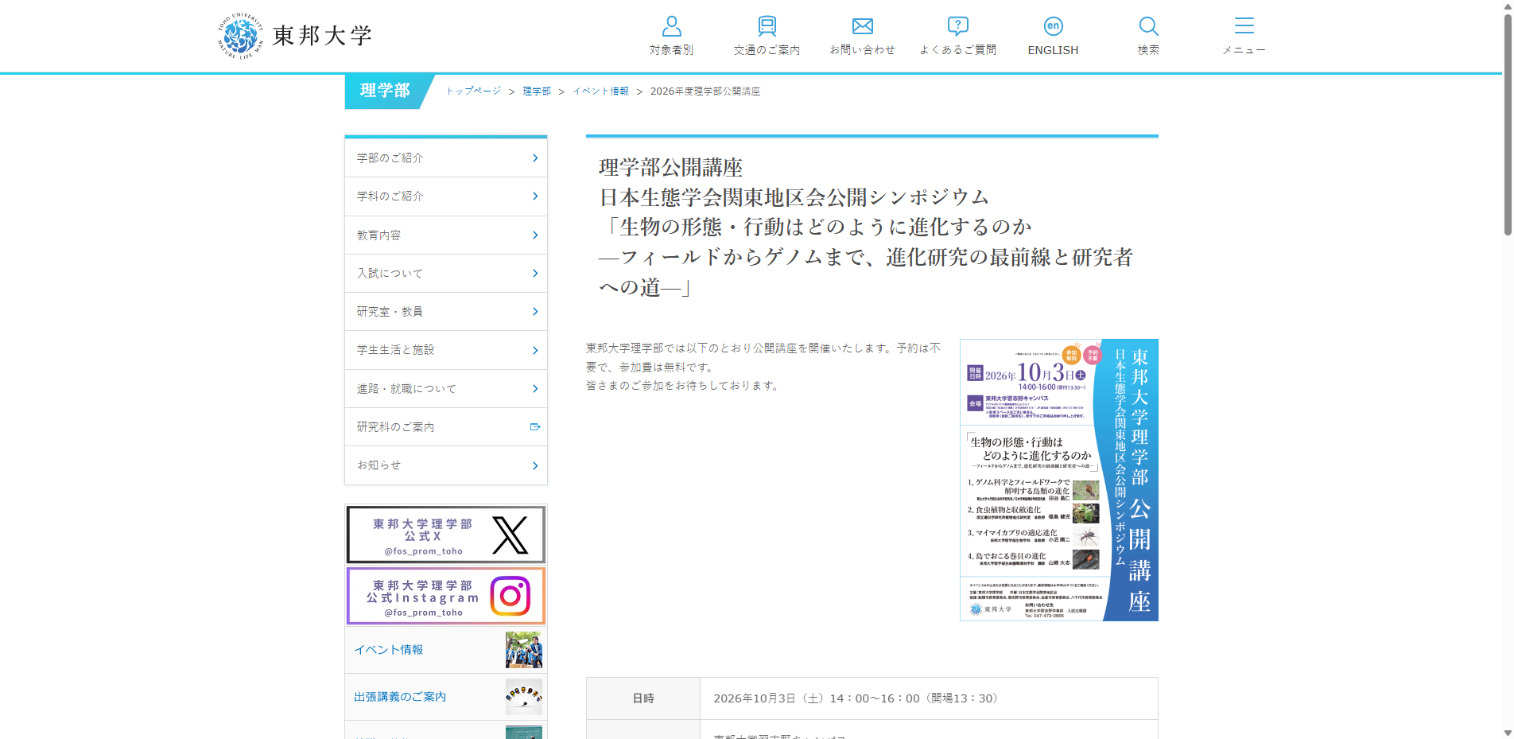Open the 学部のご紹介 menu item
The height and width of the screenshot is (739, 1514).
click(x=446, y=158)
